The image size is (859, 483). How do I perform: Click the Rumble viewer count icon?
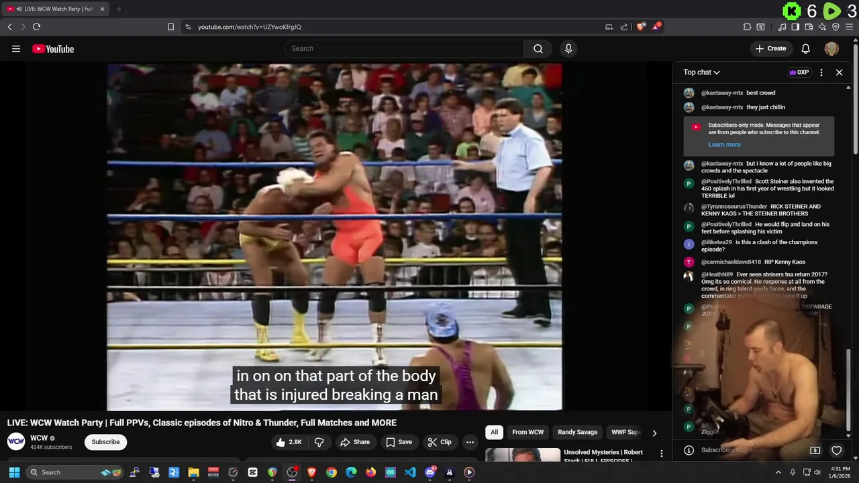coord(832,11)
